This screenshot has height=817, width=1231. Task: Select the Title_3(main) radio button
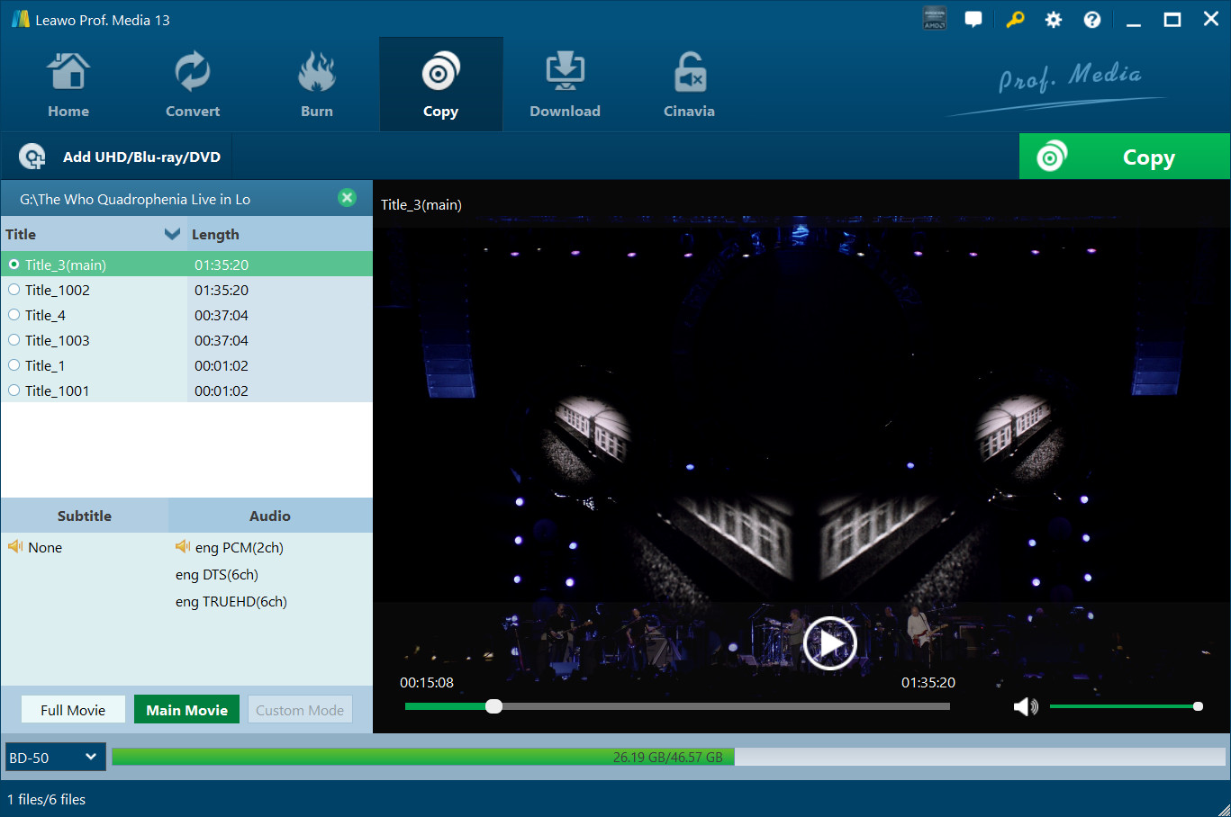click(x=14, y=265)
